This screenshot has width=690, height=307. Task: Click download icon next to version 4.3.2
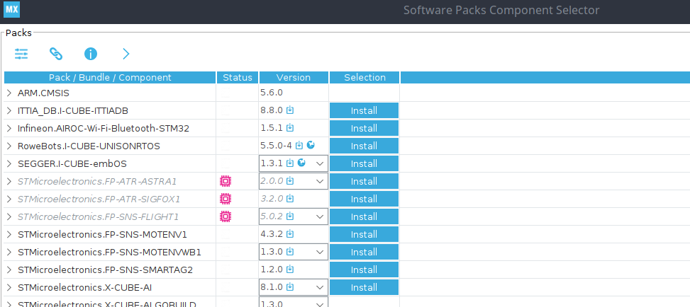pyautogui.click(x=290, y=234)
